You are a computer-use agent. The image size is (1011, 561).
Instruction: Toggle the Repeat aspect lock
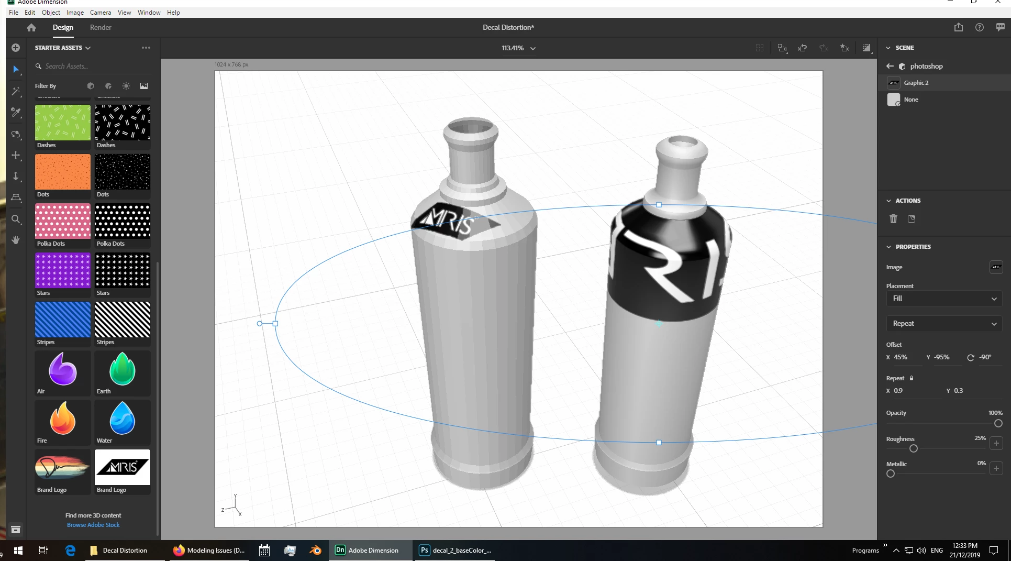point(912,378)
